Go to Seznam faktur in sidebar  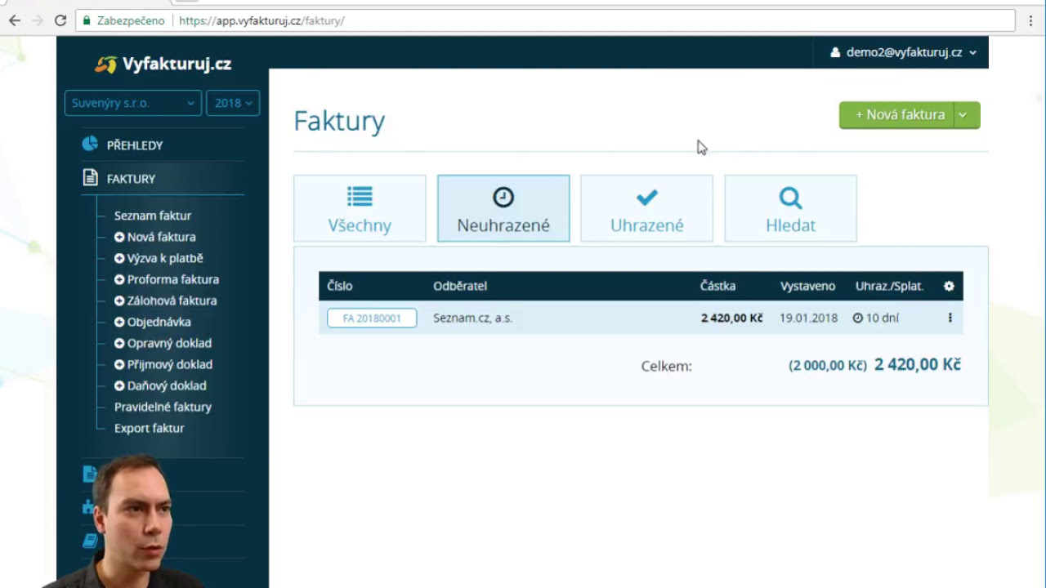pyautogui.click(x=153, y=216)
